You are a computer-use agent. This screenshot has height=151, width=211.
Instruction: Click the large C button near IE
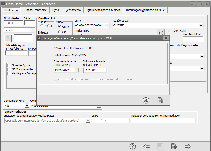(x=161, y=33)
